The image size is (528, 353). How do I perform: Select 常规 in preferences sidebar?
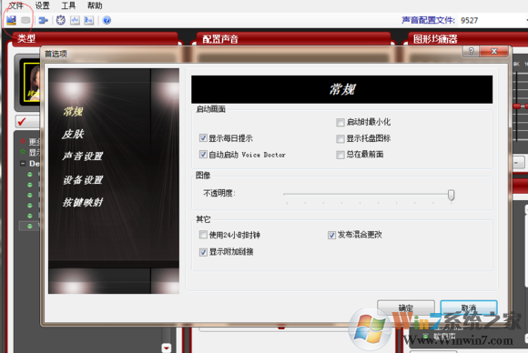coord(73,111)
